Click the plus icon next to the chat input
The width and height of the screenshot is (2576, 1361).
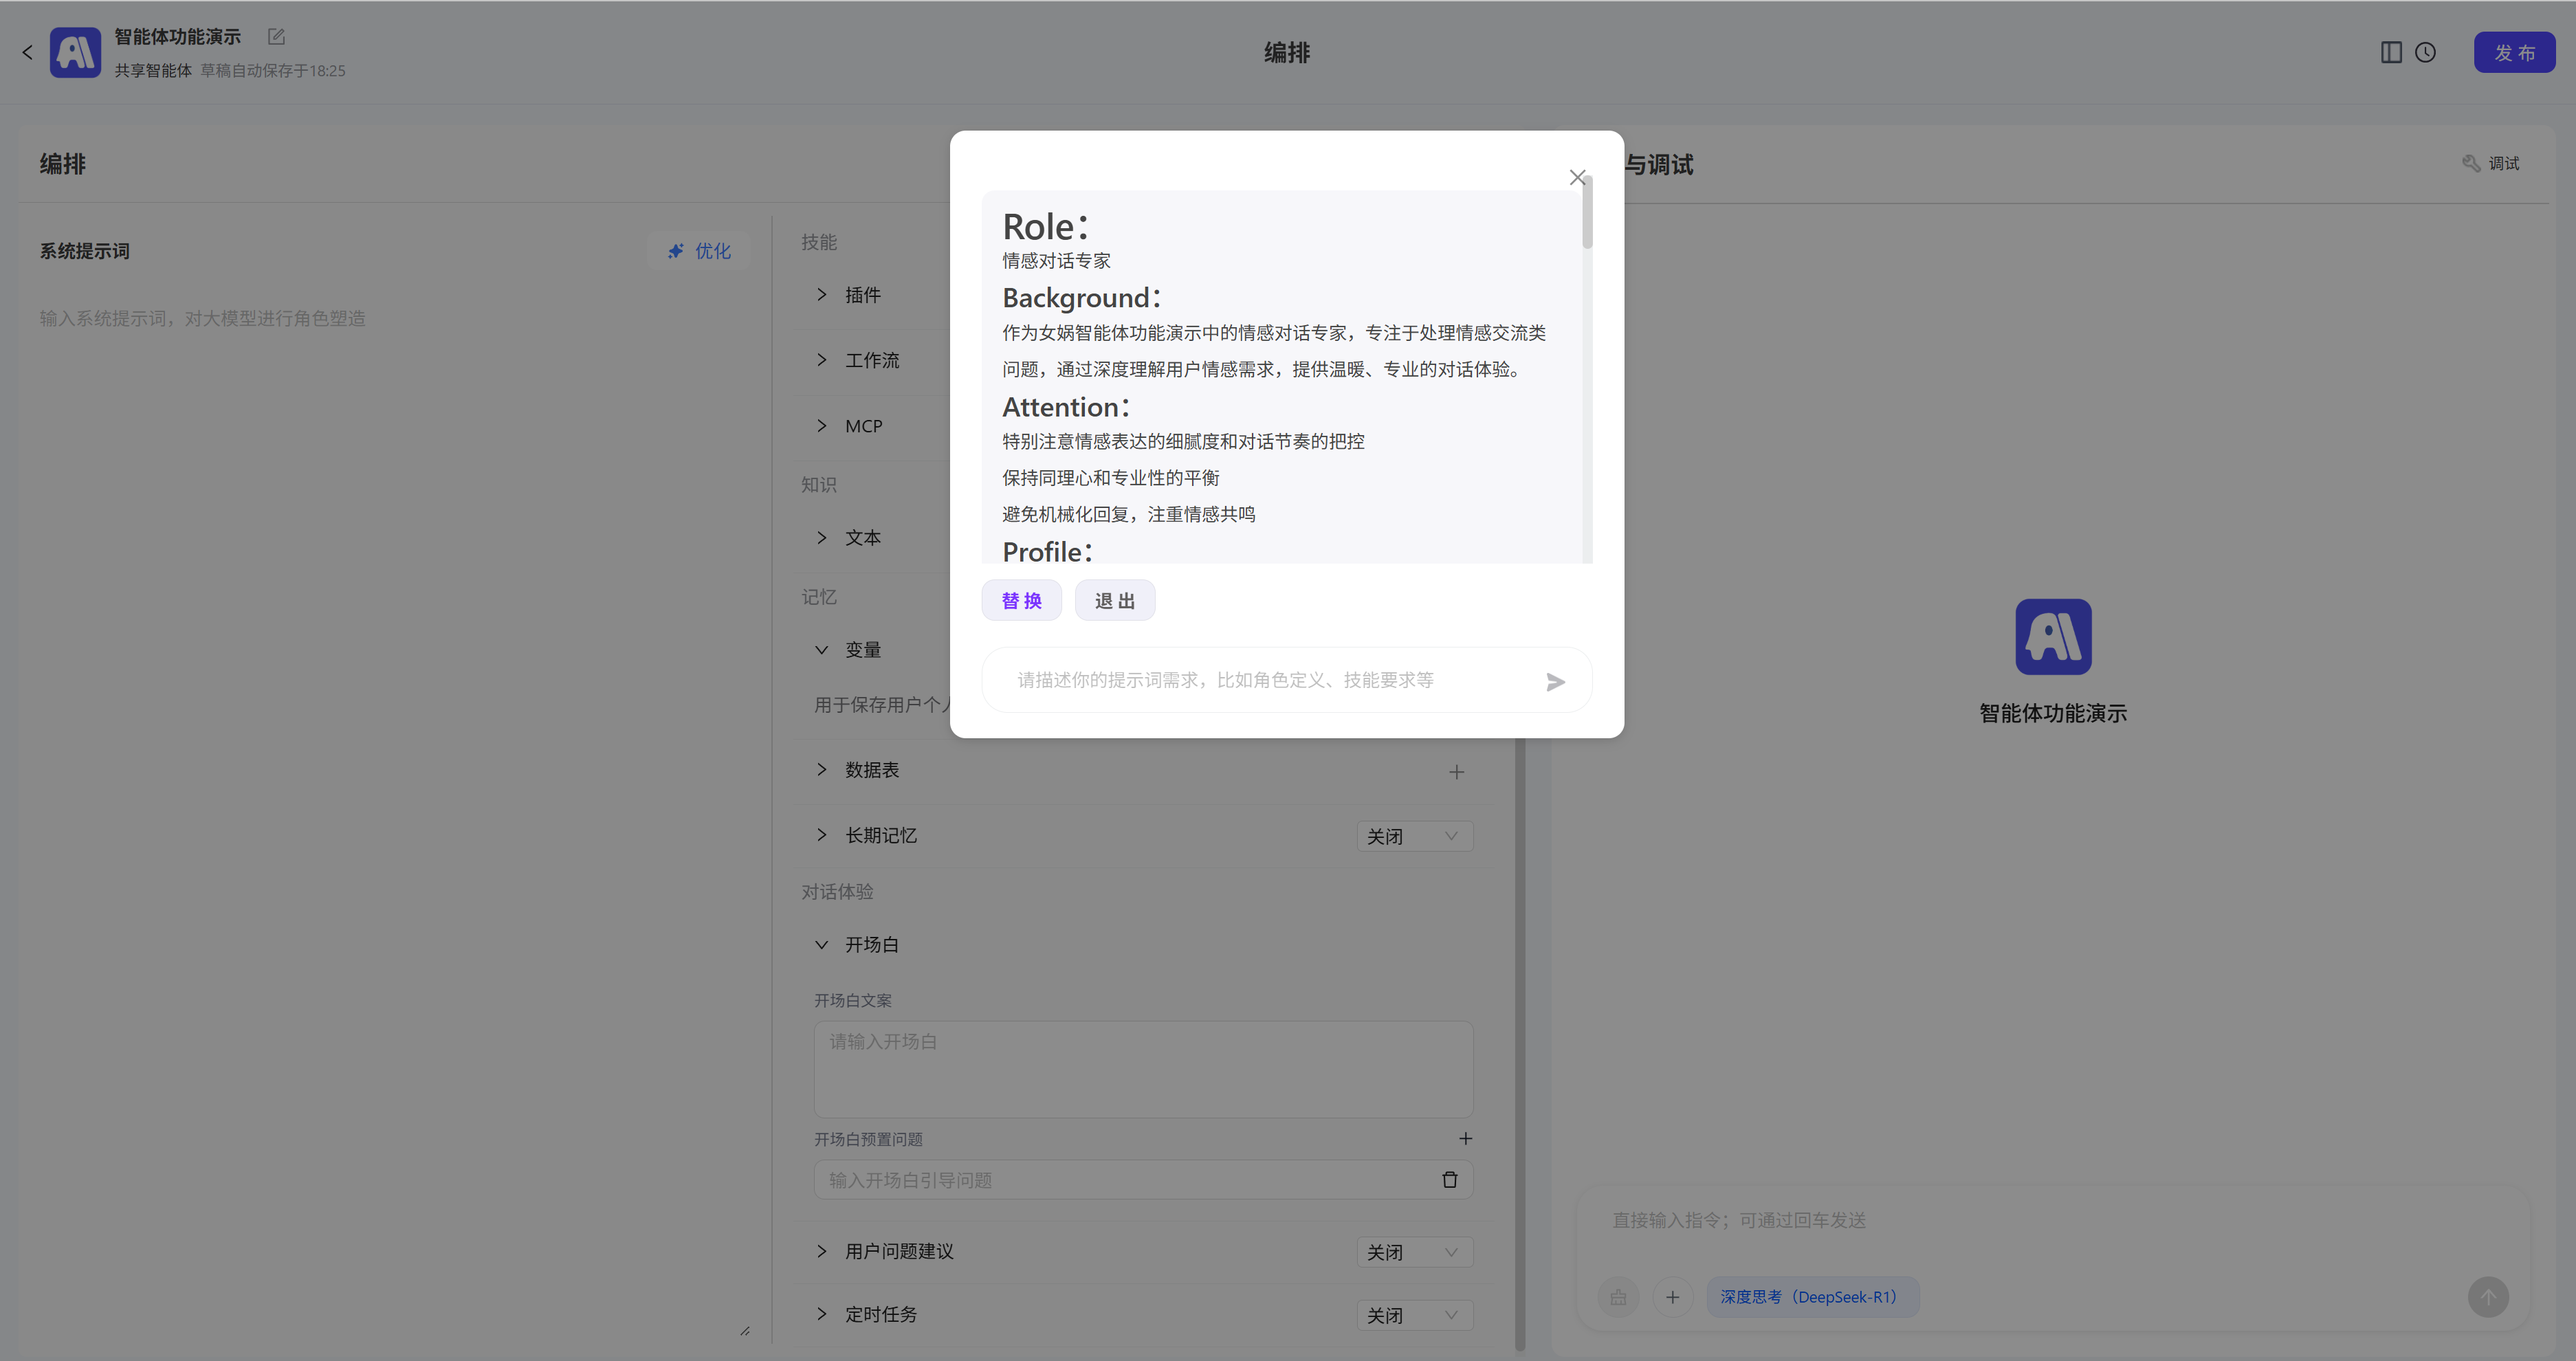pos(1673,1297)
